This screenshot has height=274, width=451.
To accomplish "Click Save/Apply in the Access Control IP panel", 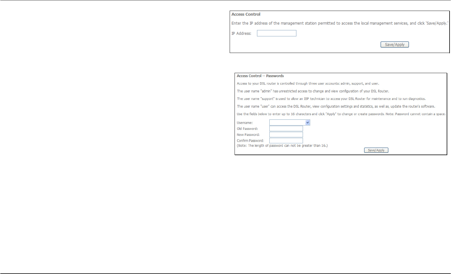I will pos(395,45).
